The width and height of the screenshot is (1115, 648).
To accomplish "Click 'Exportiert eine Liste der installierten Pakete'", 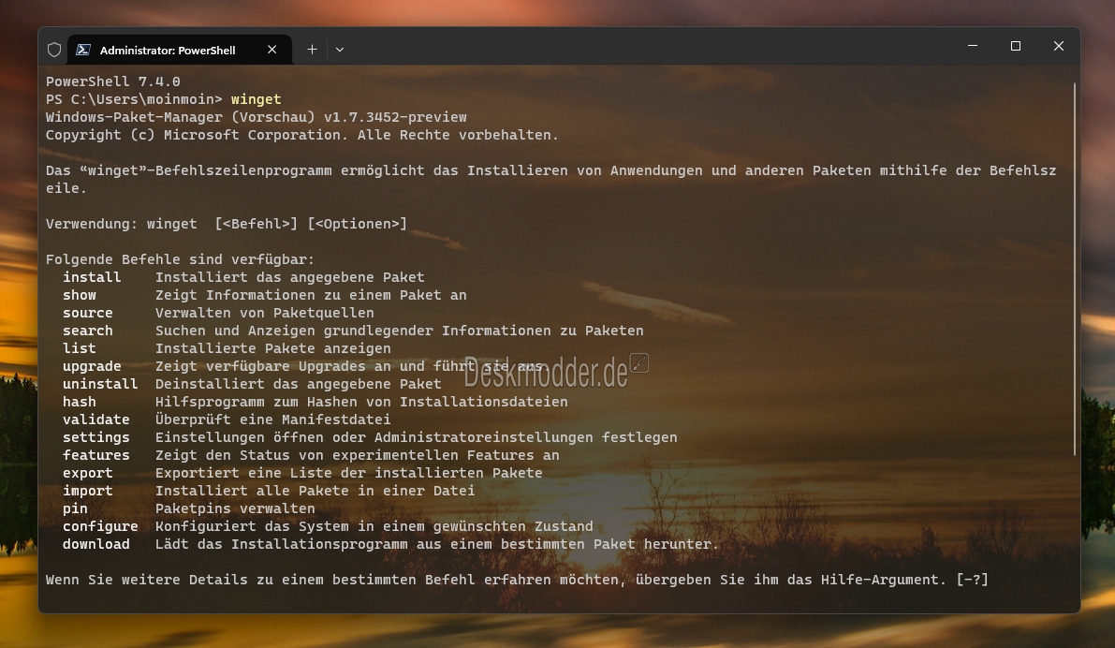I will (x=348, y=473).
